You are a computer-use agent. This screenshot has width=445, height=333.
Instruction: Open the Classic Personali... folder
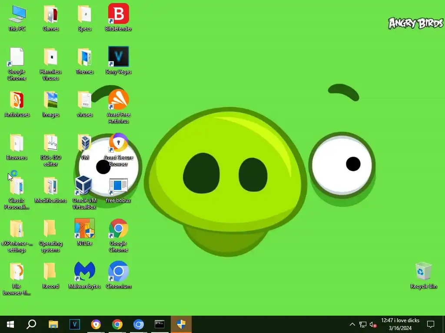pyautogui.click(x=17, y=193)
